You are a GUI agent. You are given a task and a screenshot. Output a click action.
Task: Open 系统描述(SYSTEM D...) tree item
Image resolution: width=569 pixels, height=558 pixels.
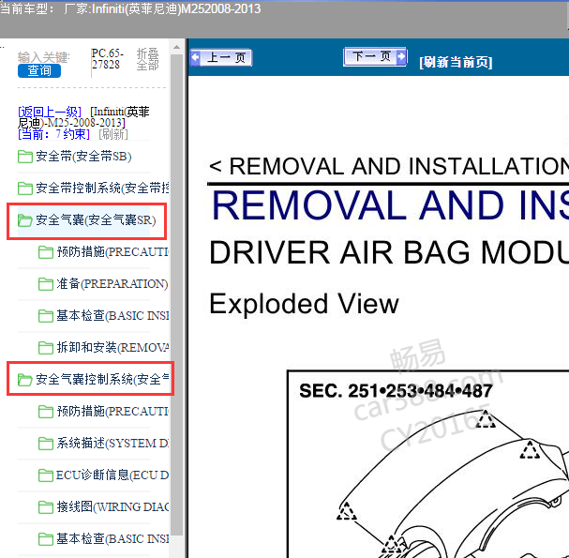(x=112, y=444)
